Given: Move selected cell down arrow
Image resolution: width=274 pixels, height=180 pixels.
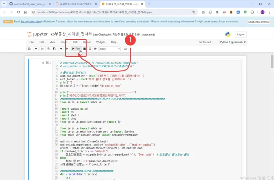Looking at the screenshot, I should (x=67, y=49).
